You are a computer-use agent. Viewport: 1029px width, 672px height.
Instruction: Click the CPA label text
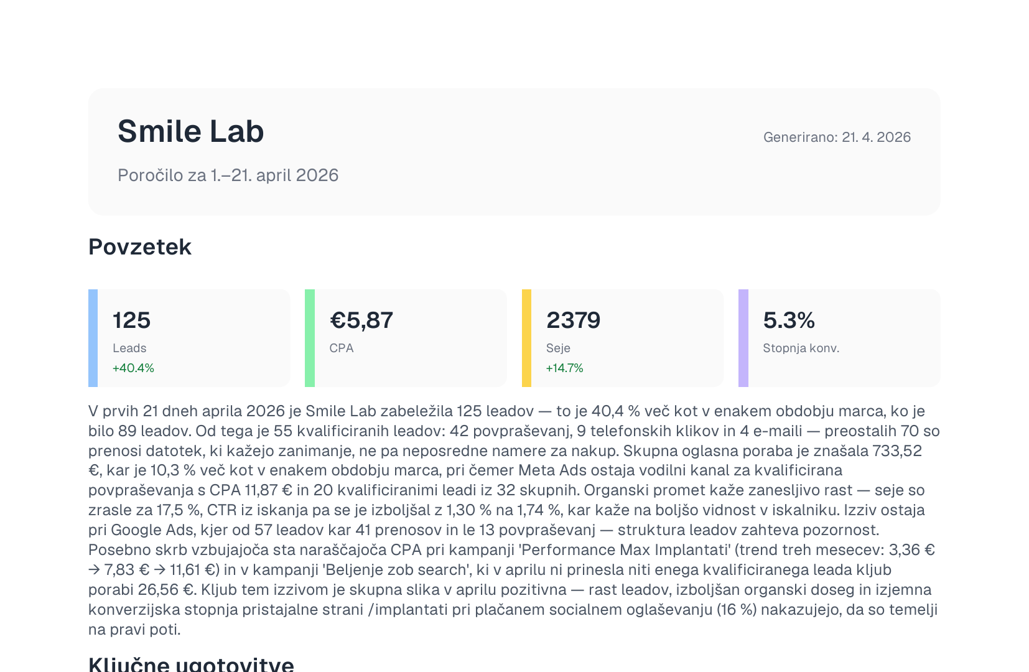(x=342, y=348)
